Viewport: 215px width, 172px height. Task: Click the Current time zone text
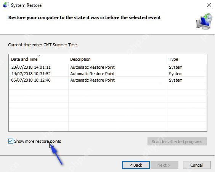pyautogui.click(x=42, y=45)
